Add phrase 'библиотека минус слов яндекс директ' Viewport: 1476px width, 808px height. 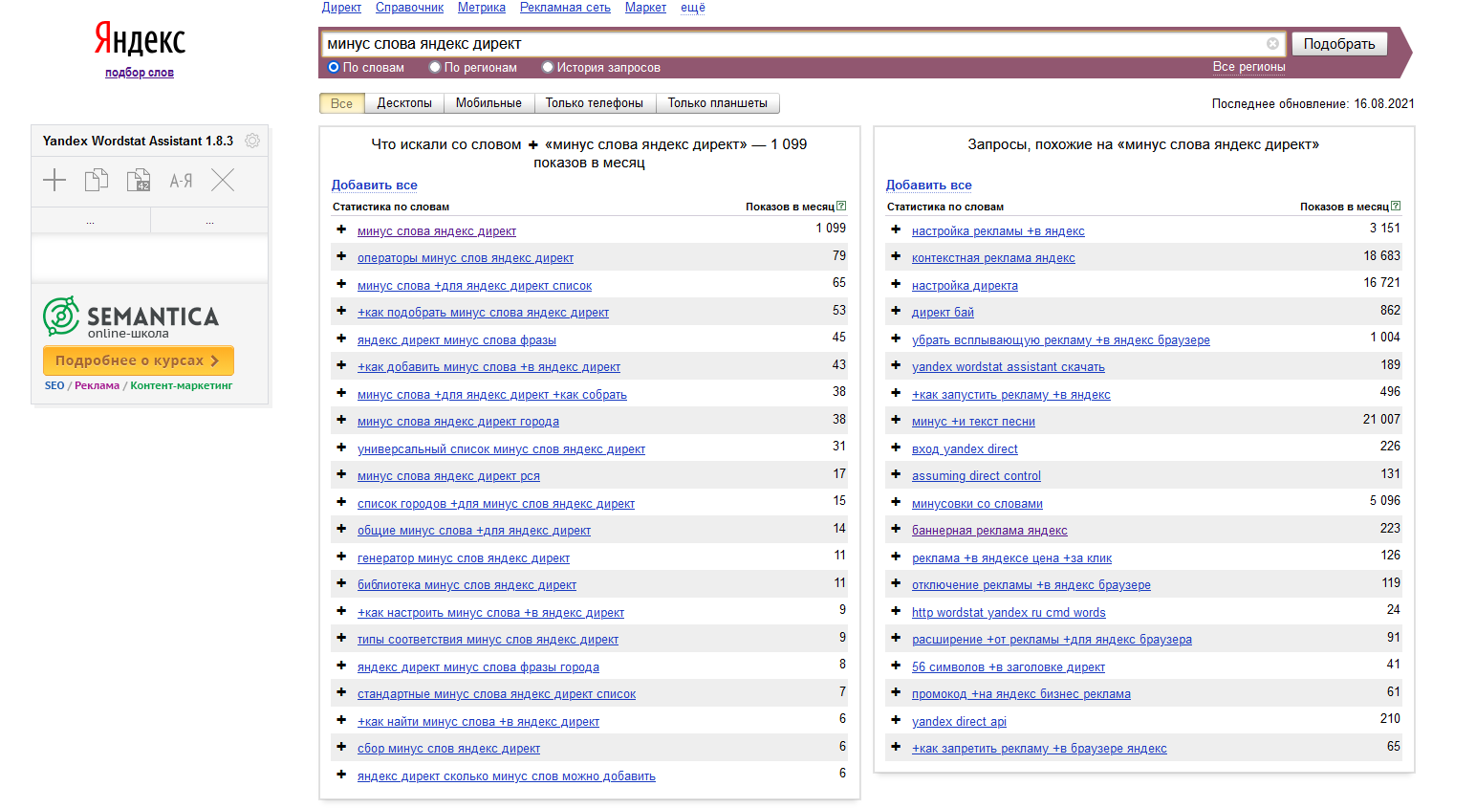click(x=341, y=583)
